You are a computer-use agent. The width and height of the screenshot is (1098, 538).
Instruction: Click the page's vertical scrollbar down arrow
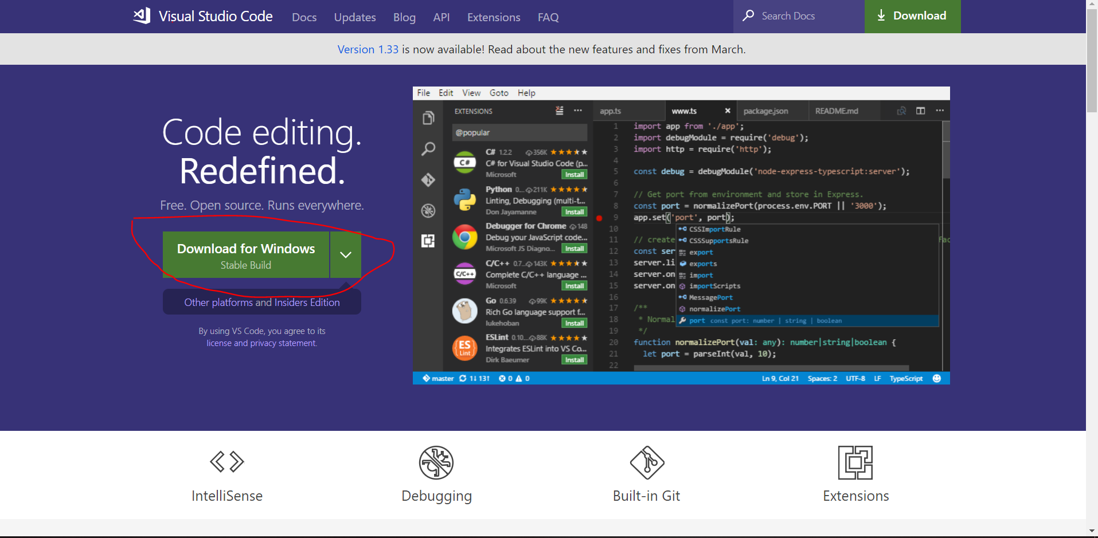1092,531
